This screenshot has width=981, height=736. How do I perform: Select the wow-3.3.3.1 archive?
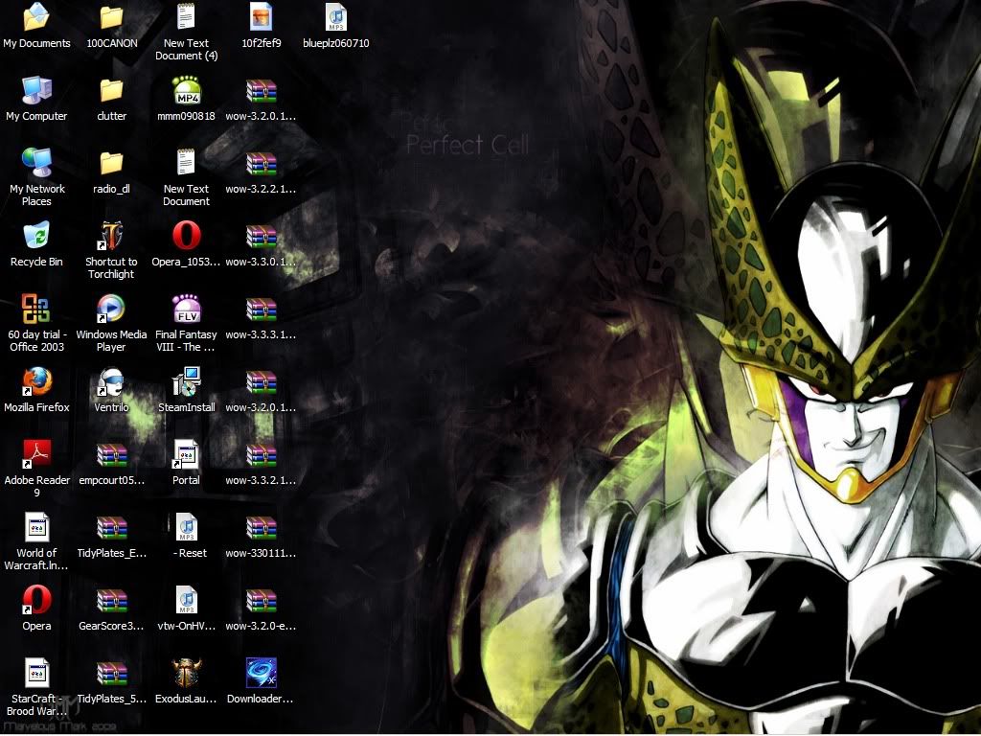click(x=261, y=309)
